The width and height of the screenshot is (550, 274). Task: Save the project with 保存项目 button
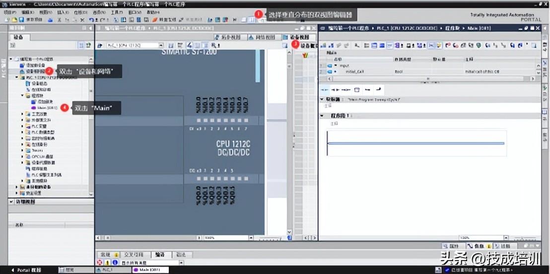[30, 20]
